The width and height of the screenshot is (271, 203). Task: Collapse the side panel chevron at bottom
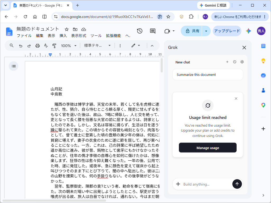(x=263, y=195)
